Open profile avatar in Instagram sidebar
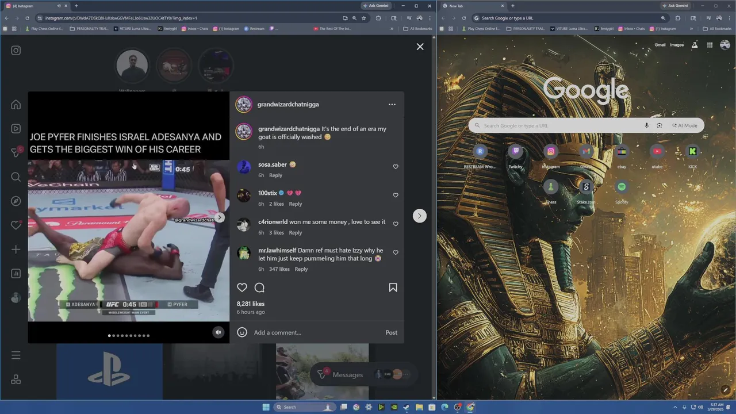Screen dimensions: 736x414 click(x=16, y=298)
